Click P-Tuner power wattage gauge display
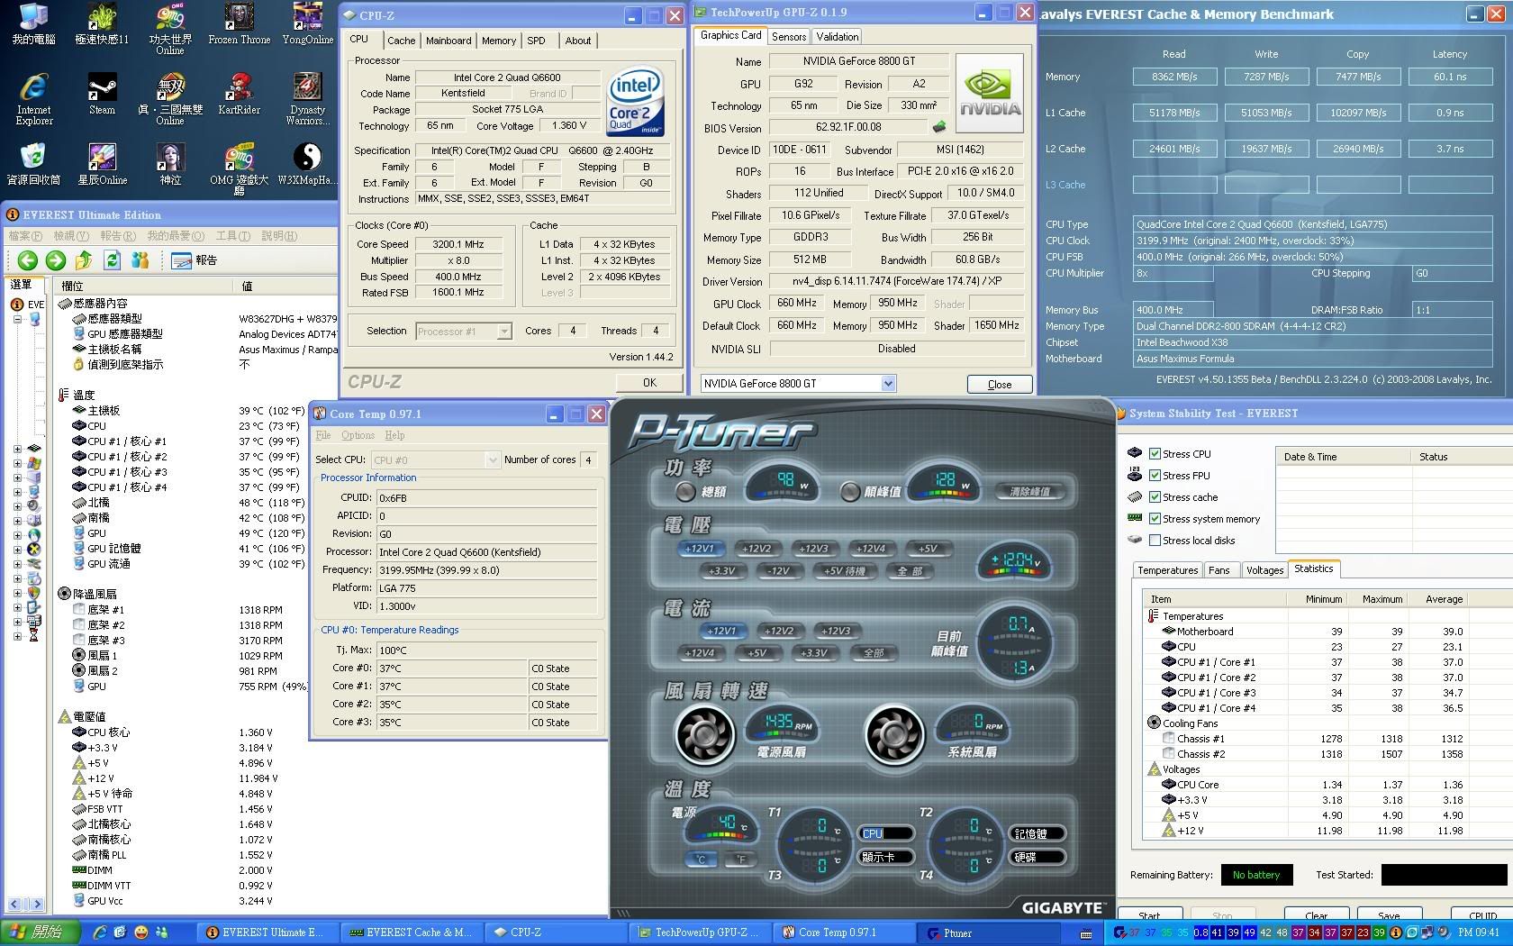Viewport: 1513px width, 946px height. click(781, 484)
